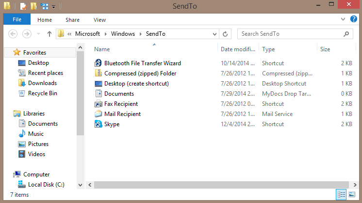This screenshot has height=203, width=362.
Task: Select the Skype shortcut icon
Action: [99, 124]
